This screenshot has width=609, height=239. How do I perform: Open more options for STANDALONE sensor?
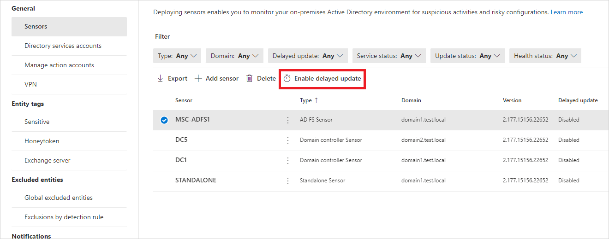(x=288, y=181)
